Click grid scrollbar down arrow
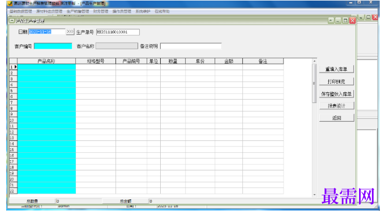385x214 pixels. [315, 195]
